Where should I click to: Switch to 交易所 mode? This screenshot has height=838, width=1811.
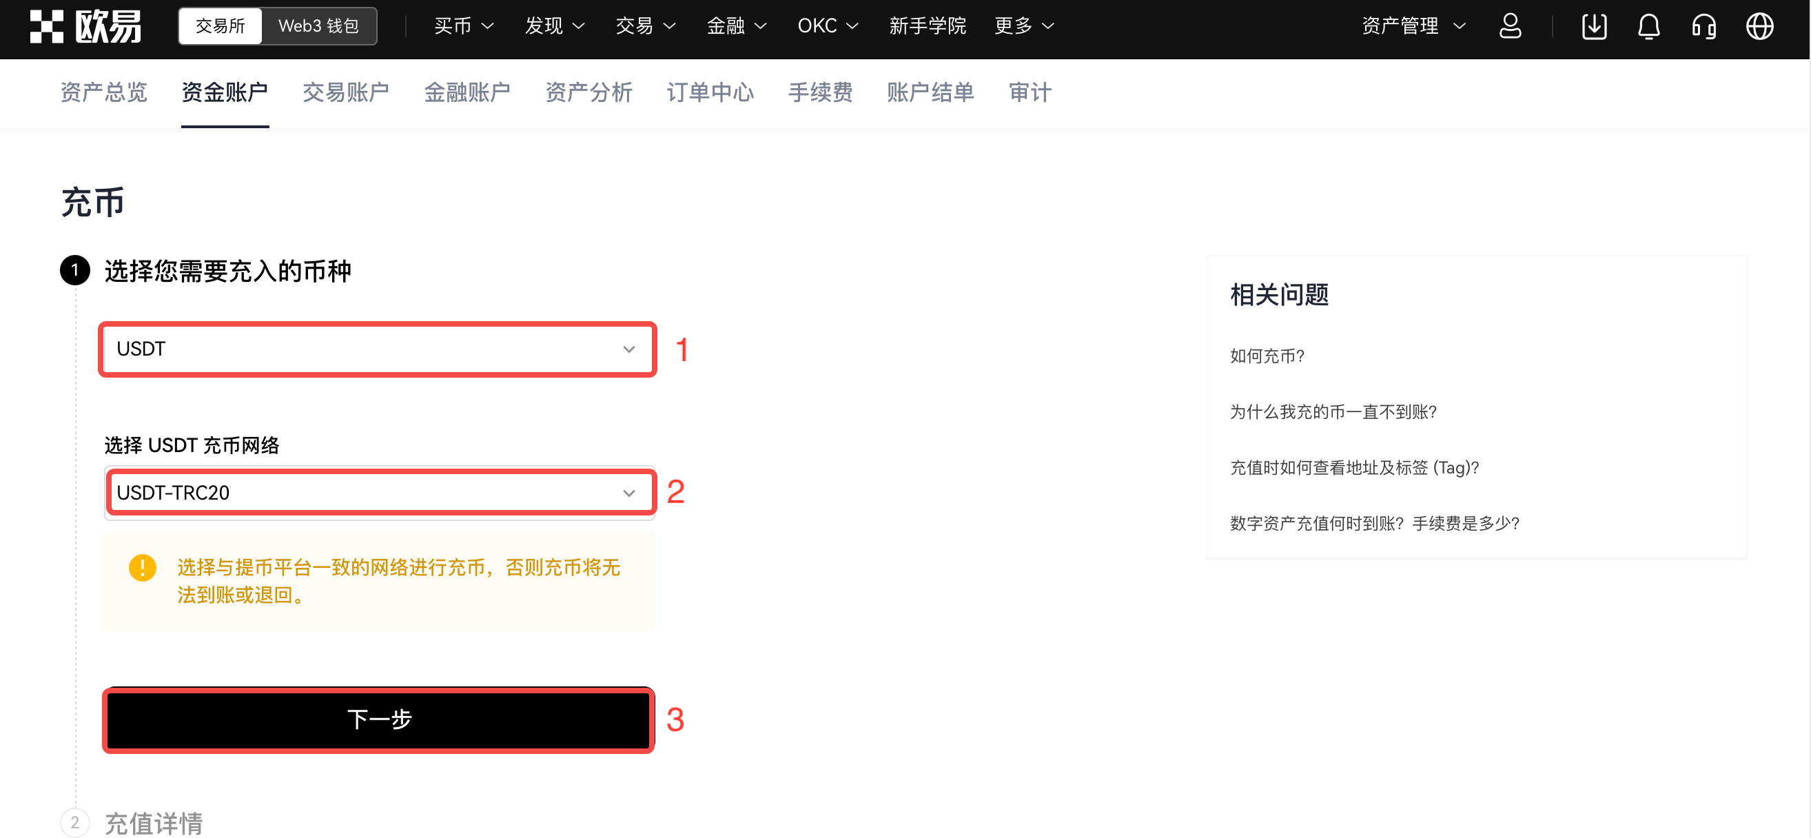220,26
